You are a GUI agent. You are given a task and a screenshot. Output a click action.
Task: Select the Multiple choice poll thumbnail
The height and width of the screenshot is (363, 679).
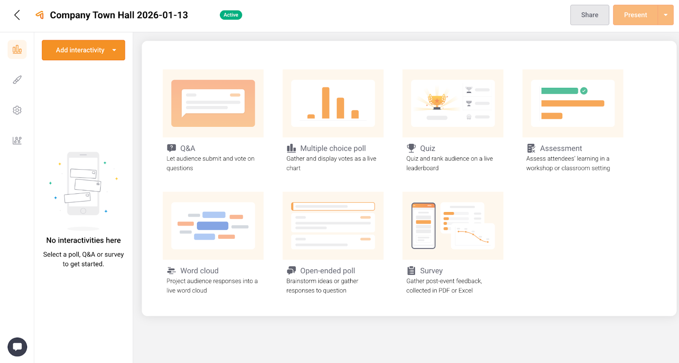[x=333, y=103]
